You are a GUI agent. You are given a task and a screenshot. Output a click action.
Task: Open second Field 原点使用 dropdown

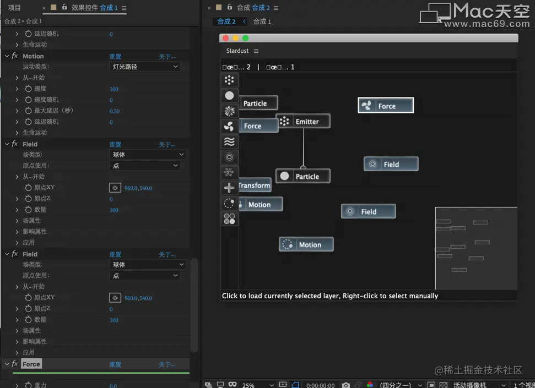pos(145,276)
